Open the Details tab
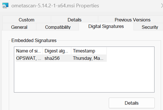 coord(74,20)
